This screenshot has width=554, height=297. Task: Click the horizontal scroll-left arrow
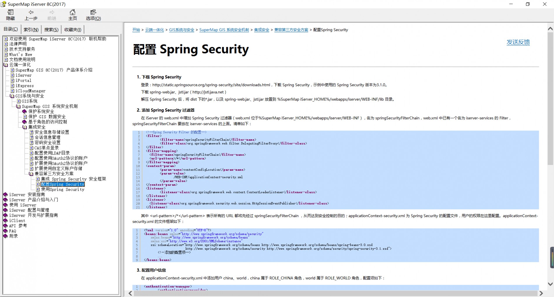pyautogui.click(x=130, y=293)
